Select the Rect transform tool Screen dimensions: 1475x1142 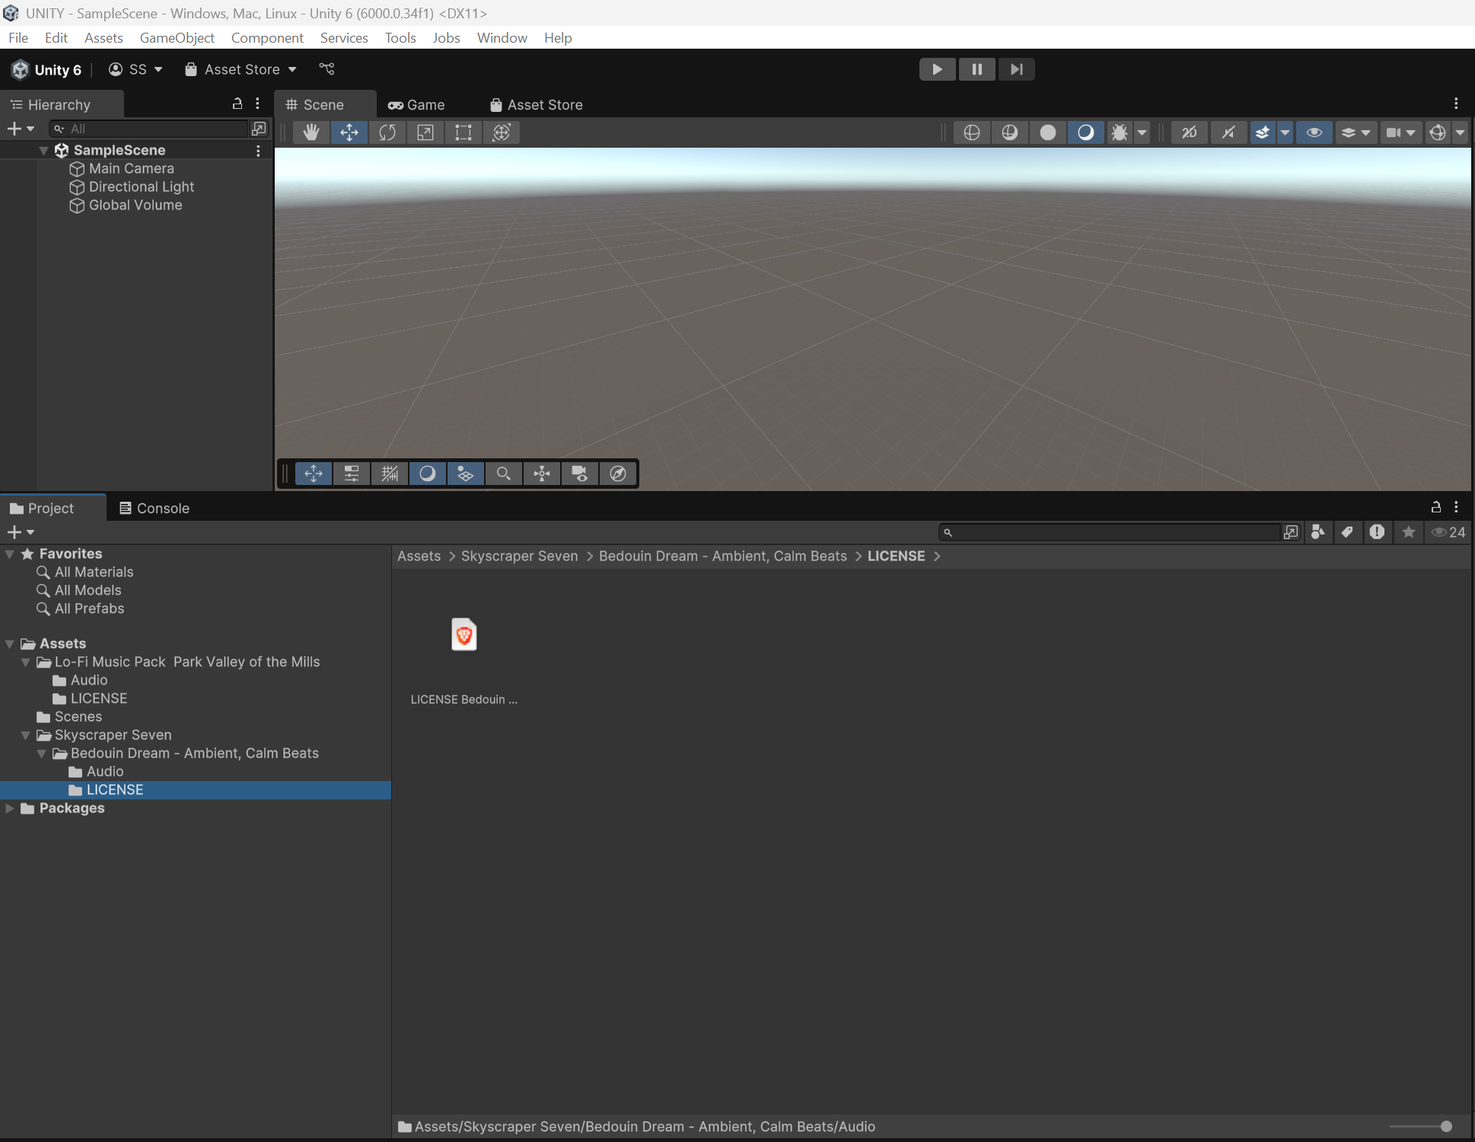click(x=464, y=132)
